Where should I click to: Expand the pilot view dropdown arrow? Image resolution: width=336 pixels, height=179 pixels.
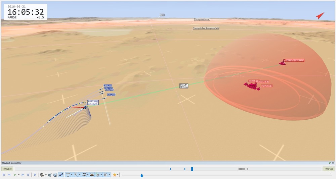click(46, 175)
